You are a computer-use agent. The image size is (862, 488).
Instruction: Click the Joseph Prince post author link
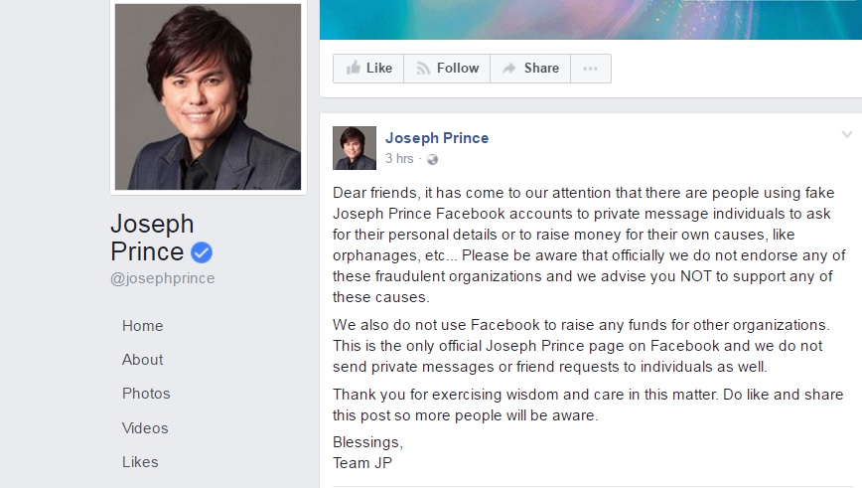[437, 137]
